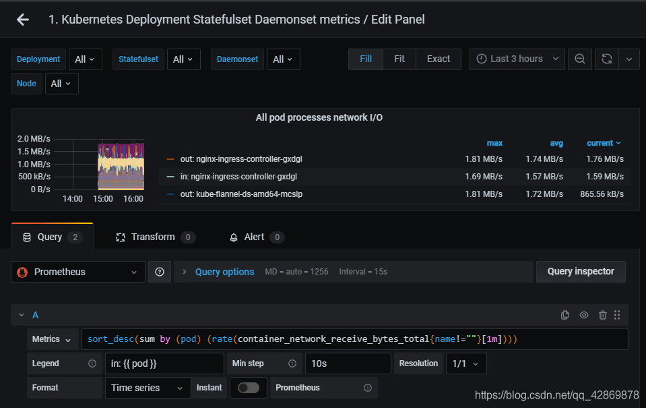Refresh the dashboard panel
646x408 pixels.
(606, 59)
